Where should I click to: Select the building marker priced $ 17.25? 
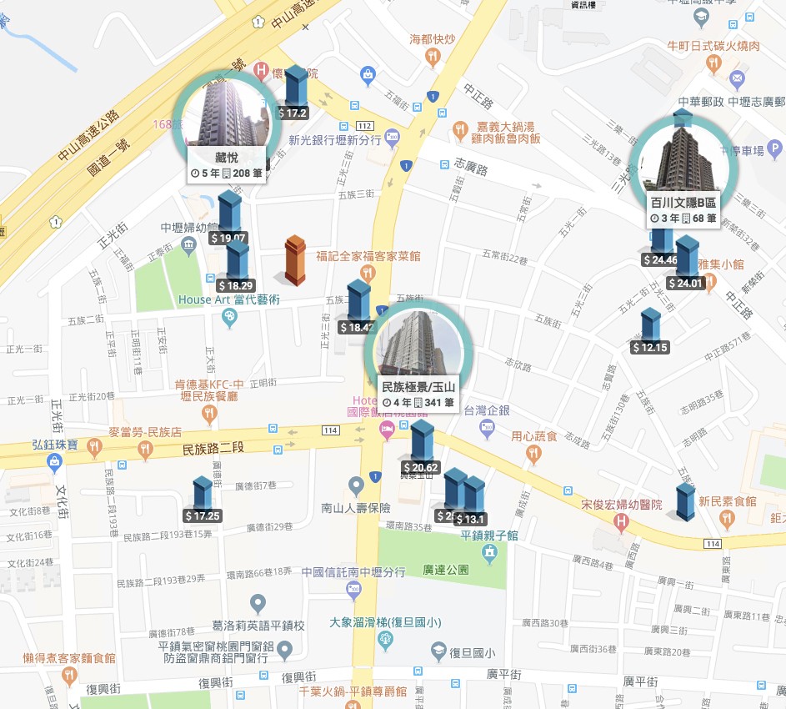(203, 493)
